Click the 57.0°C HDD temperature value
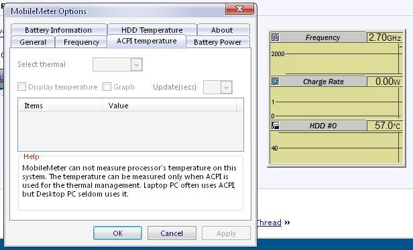Viewport: 413px width, 250px height. click(x=385, y=126)
